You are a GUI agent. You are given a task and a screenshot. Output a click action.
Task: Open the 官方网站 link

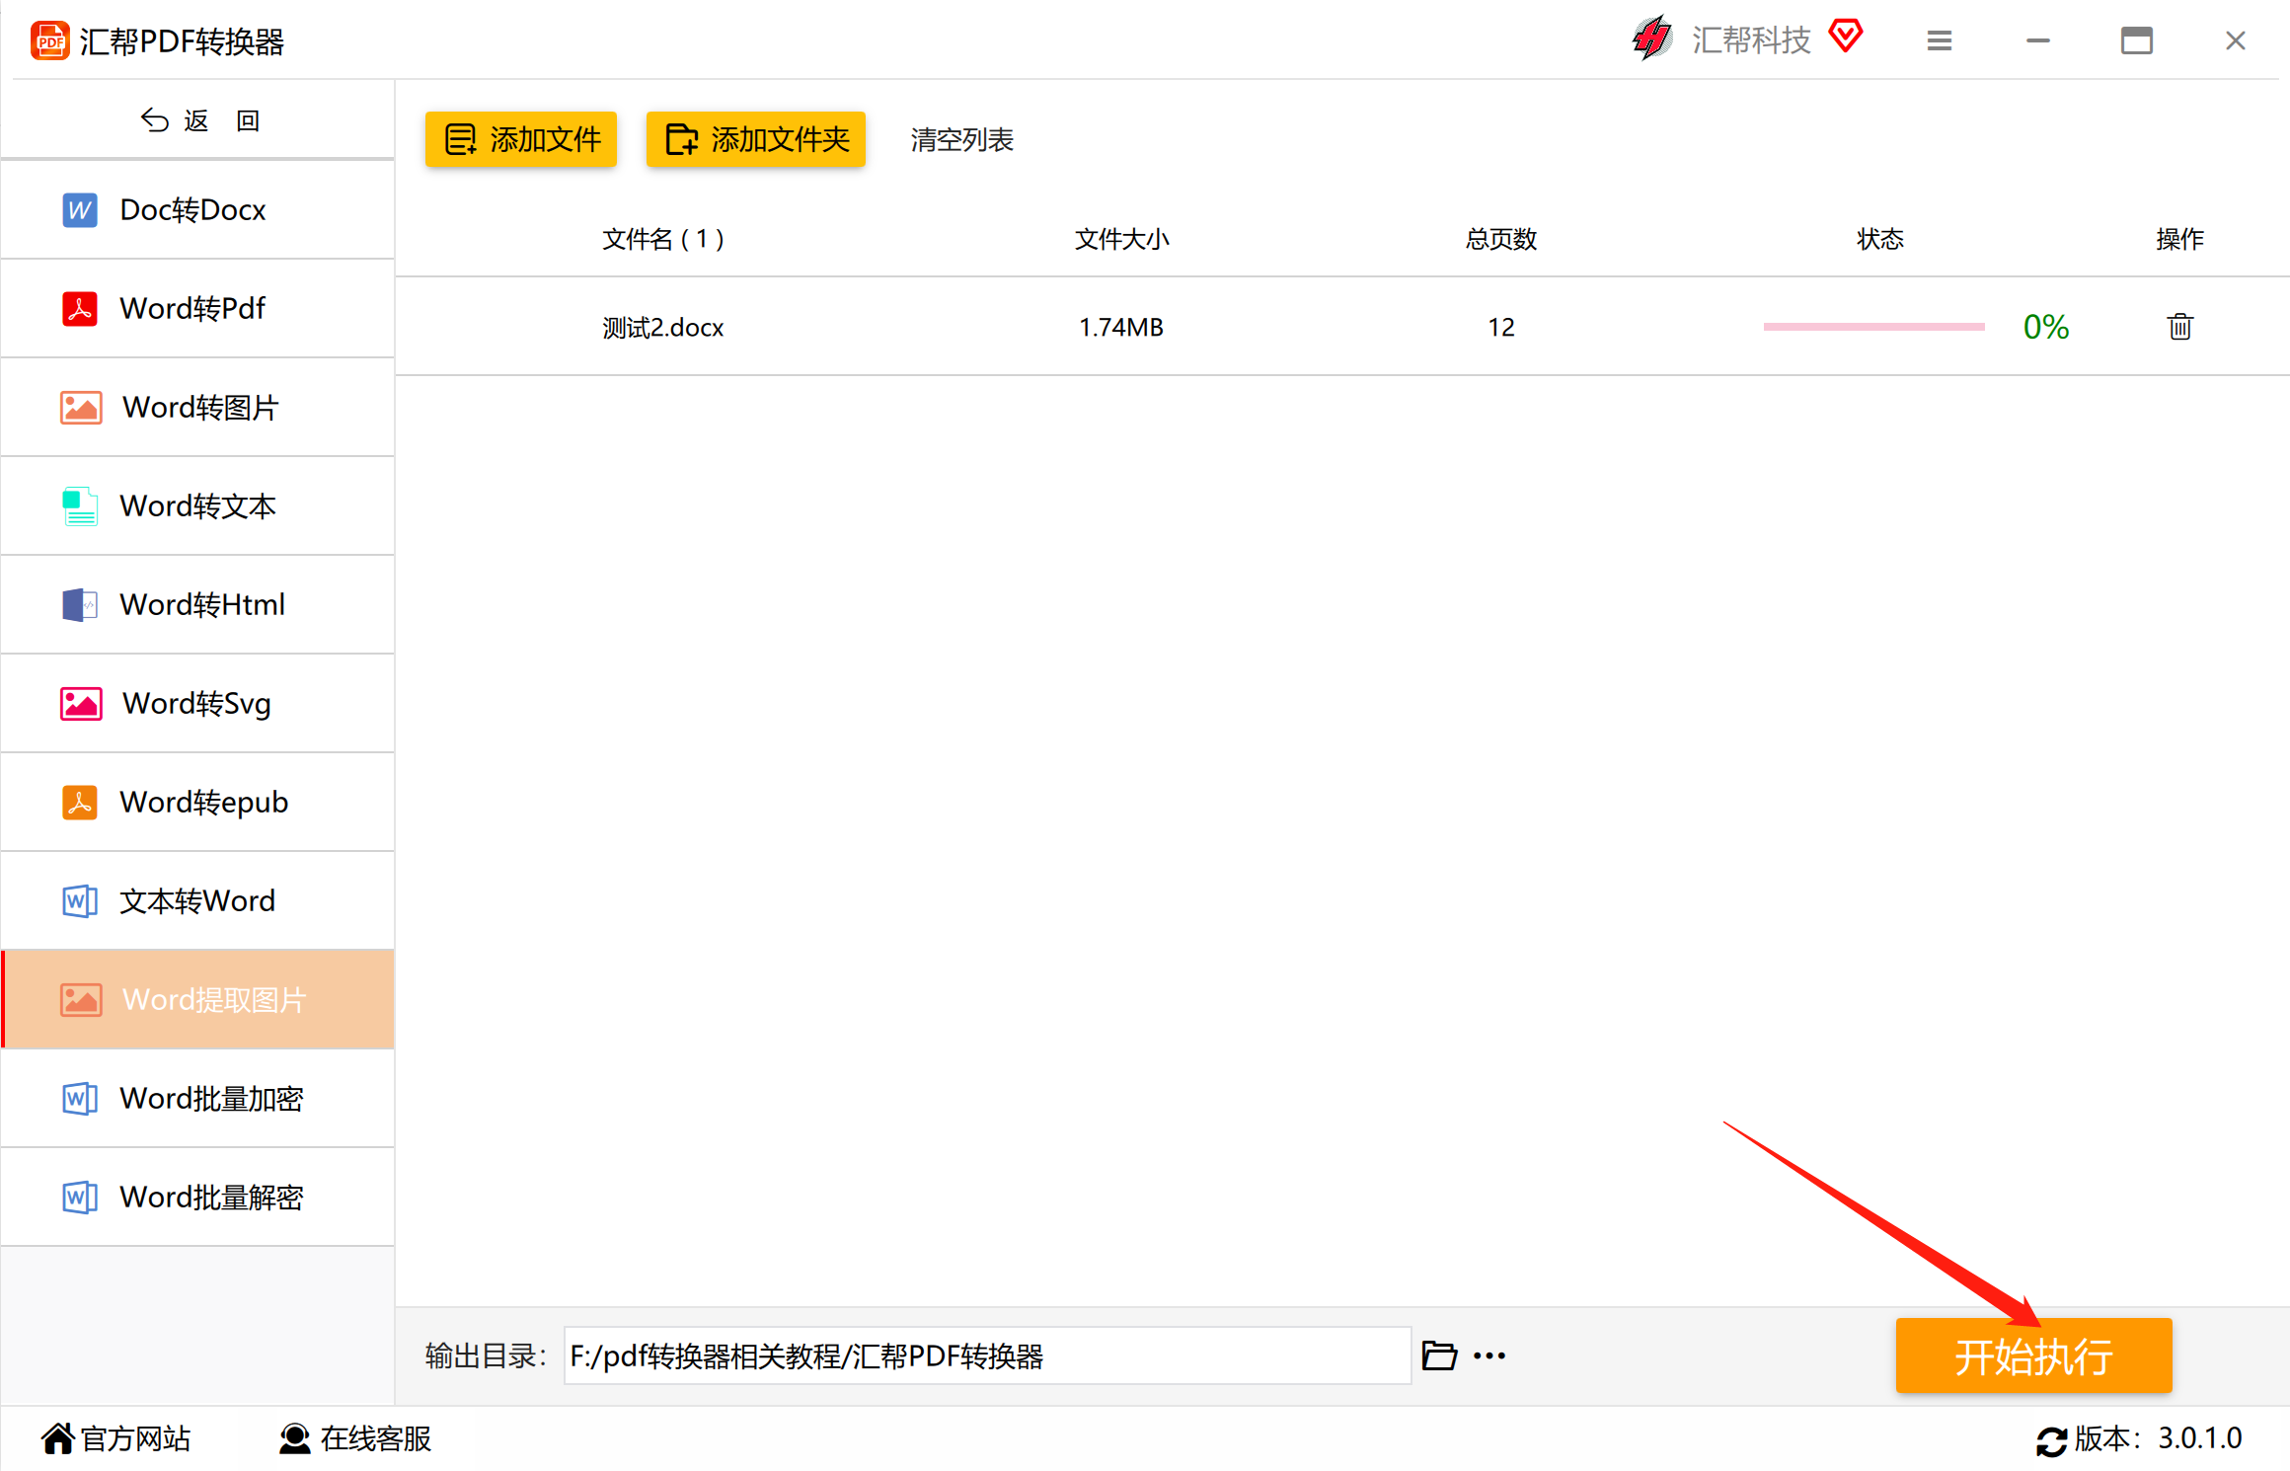[136, 1438]
